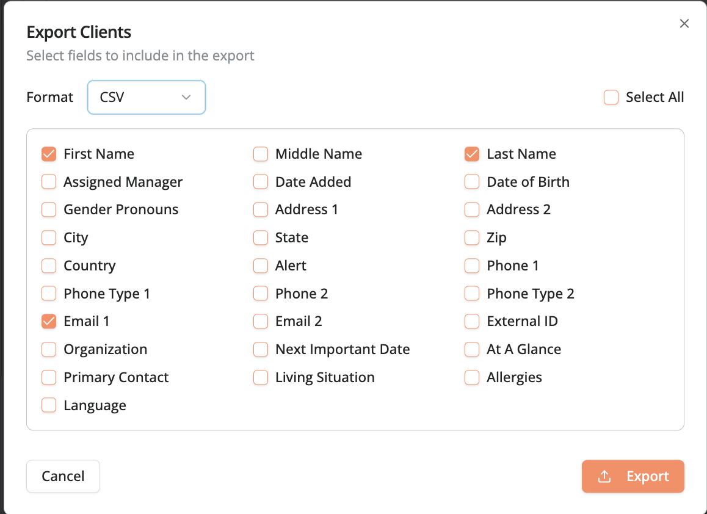This screenshot has width=707, height=514.
Task: Enable the Living Situation checkbox
Action: (261, 377)
